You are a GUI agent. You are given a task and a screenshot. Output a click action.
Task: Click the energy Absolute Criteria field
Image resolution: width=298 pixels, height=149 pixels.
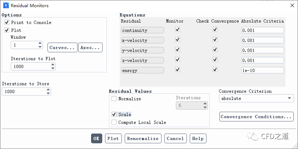pos(262,70)
